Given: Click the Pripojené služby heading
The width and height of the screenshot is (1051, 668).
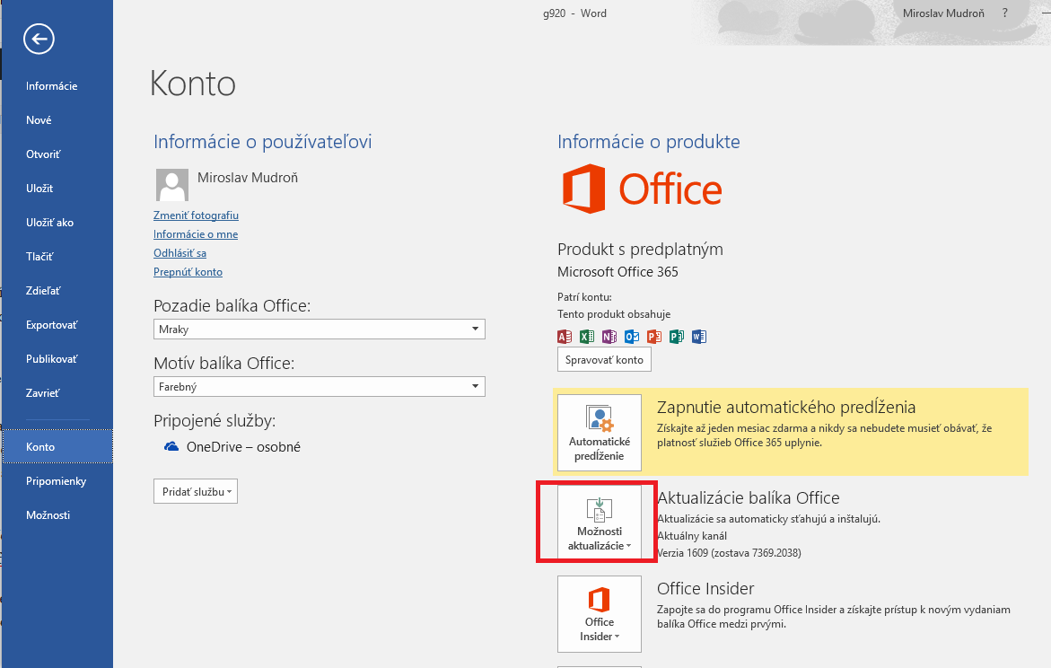Looking at the screenshot, I should click(x=215, y=420).
